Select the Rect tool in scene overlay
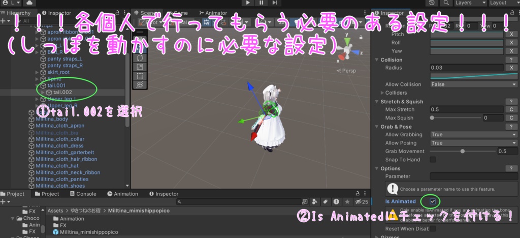The height and width of the screenshot is (238, 520). 140,76
